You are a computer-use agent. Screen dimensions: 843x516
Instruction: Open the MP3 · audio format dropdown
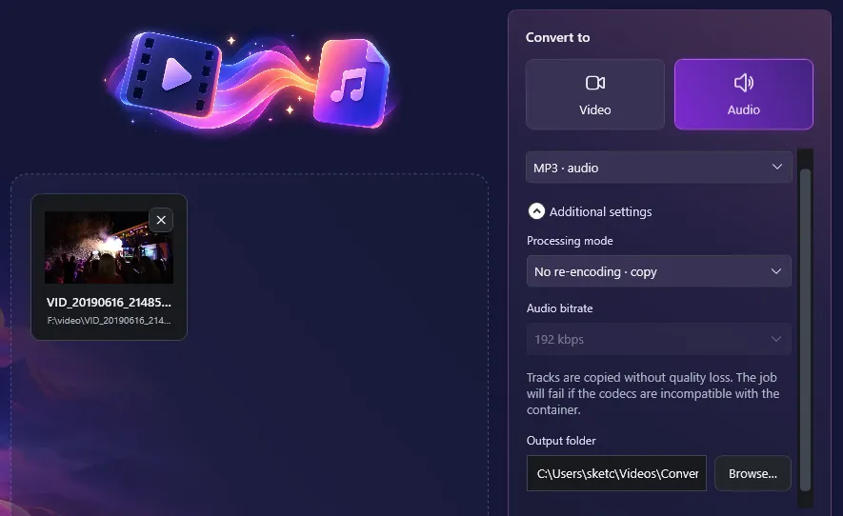coord(658,168)
